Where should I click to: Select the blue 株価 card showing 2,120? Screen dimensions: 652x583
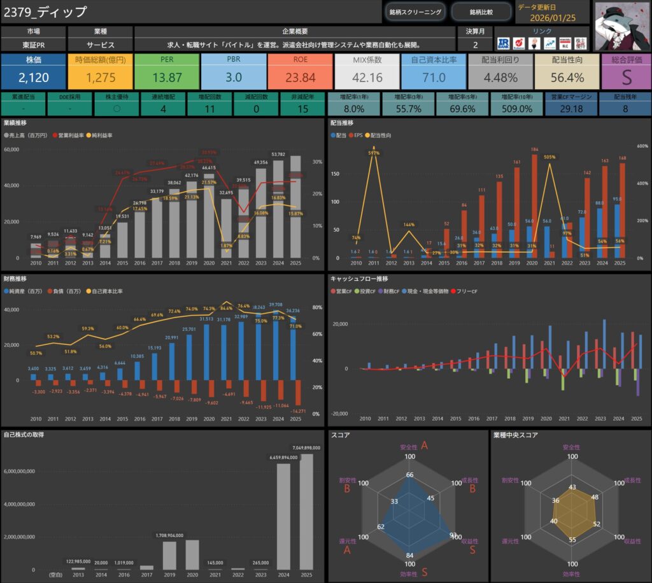(33, 71)
